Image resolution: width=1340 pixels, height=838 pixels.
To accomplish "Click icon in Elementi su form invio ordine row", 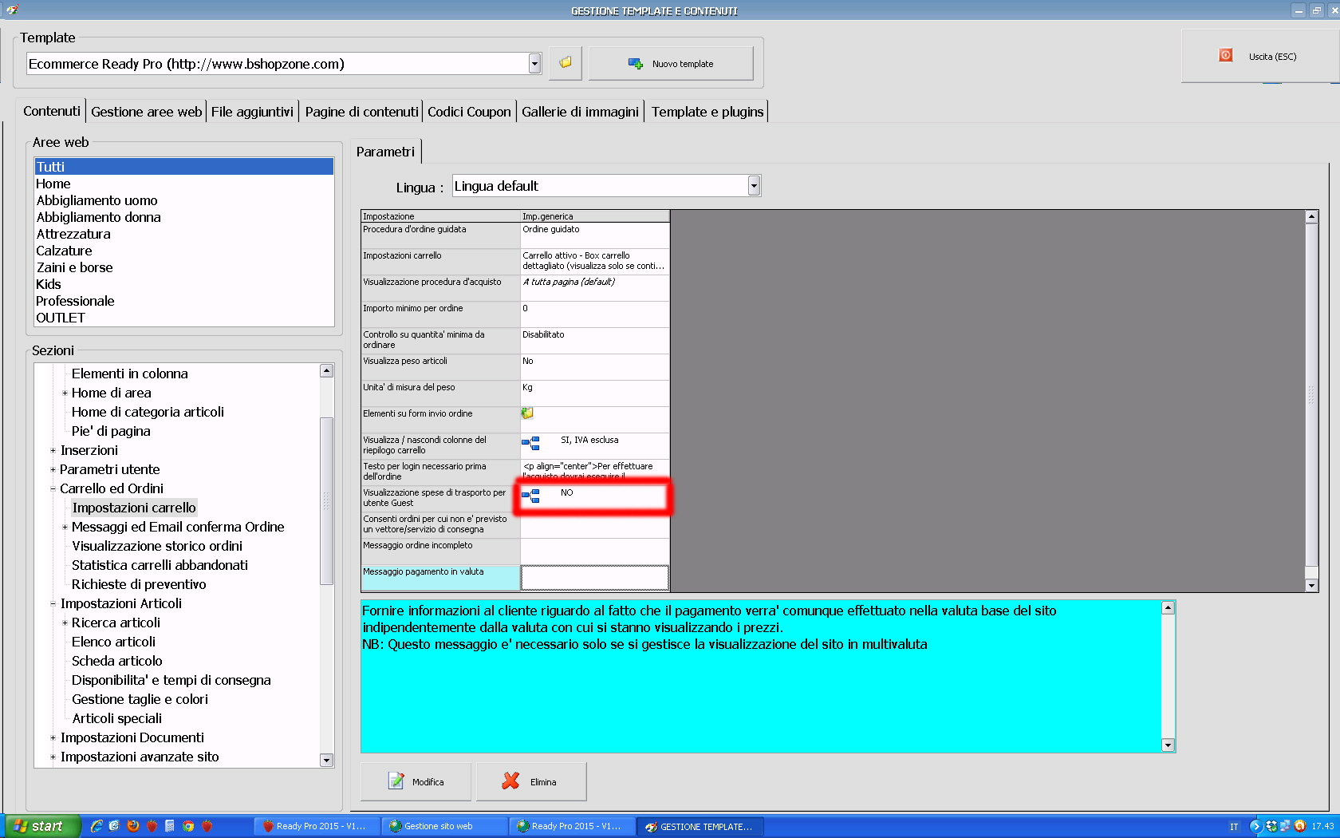I will 527,413.
